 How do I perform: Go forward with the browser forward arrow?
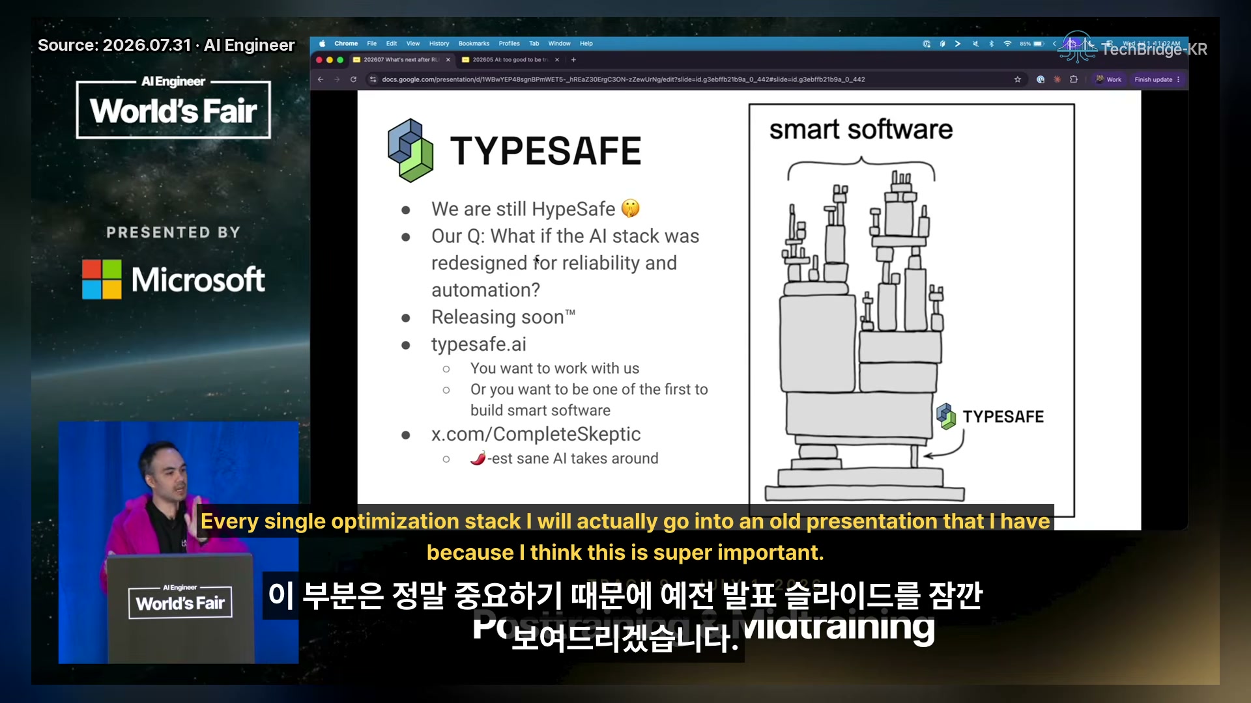coord(337,79)
